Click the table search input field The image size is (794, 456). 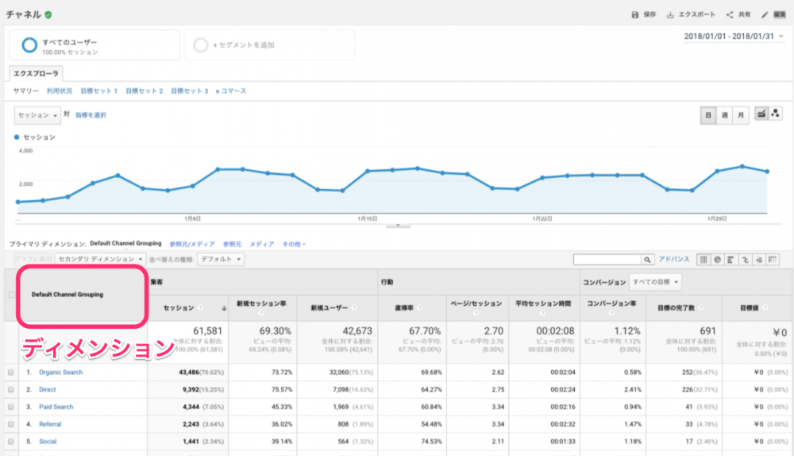tap(607, 260)
